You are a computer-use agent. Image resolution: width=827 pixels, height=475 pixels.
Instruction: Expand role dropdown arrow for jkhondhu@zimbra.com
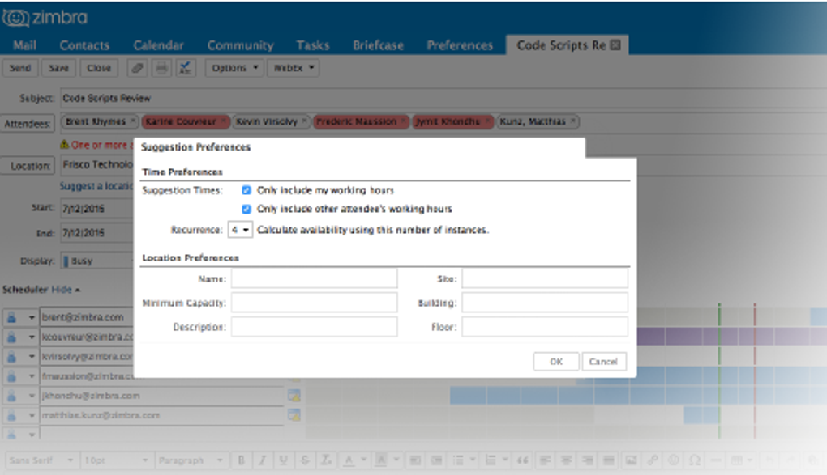pos(31,396)
